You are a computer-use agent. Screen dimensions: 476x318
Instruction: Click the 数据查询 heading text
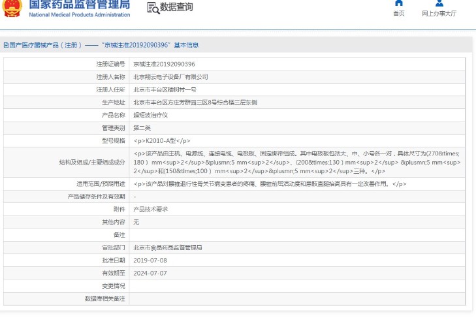(x=176, y=7)
